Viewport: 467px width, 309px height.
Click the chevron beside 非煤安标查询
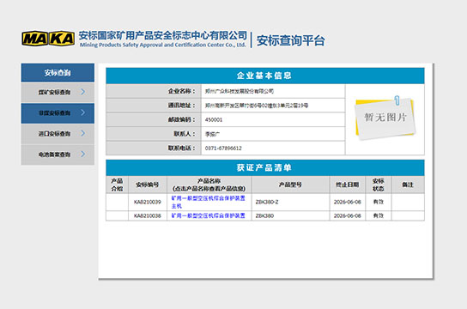[x=83, y=112]
